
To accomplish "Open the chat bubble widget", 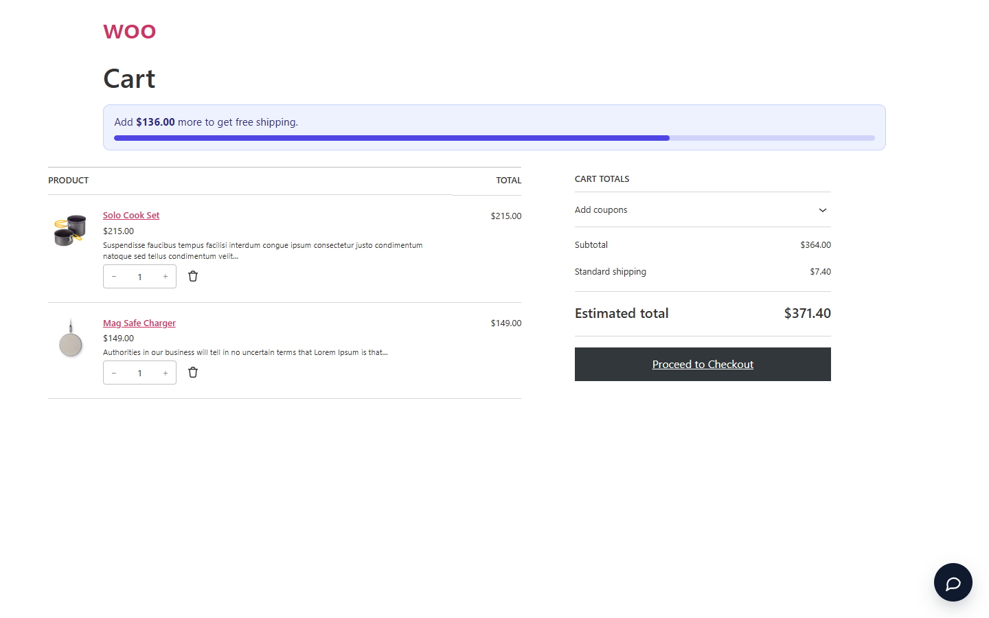I will pyautogui.click(x=953, y=582).
